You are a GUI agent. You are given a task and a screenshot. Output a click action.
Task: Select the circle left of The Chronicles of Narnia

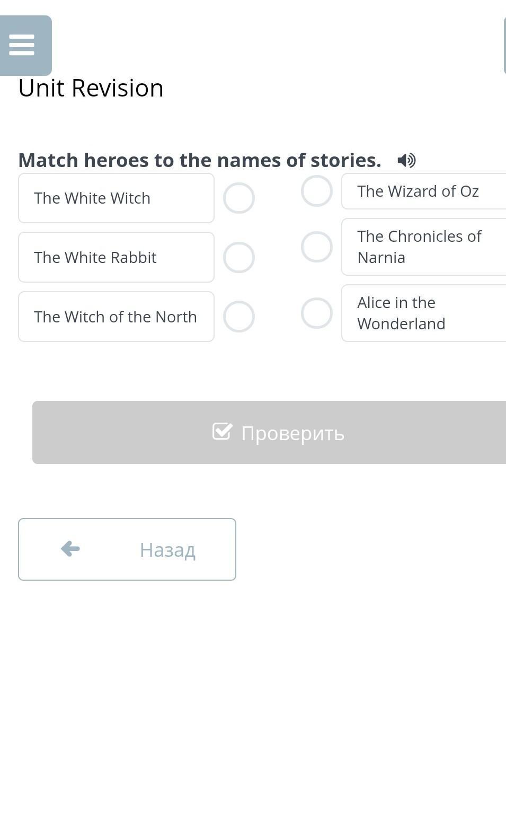[317, 247]
